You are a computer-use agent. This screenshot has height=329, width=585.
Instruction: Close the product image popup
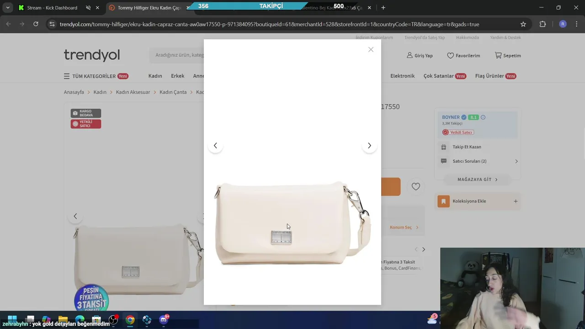coord(371,49)
